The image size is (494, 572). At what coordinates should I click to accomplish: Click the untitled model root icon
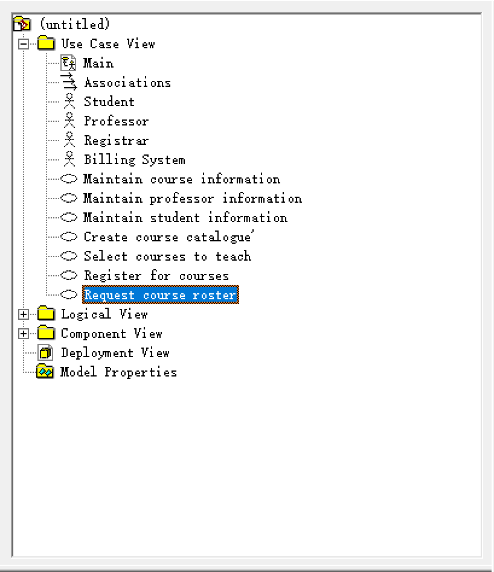pyautogui.click(x=22, y=24)
